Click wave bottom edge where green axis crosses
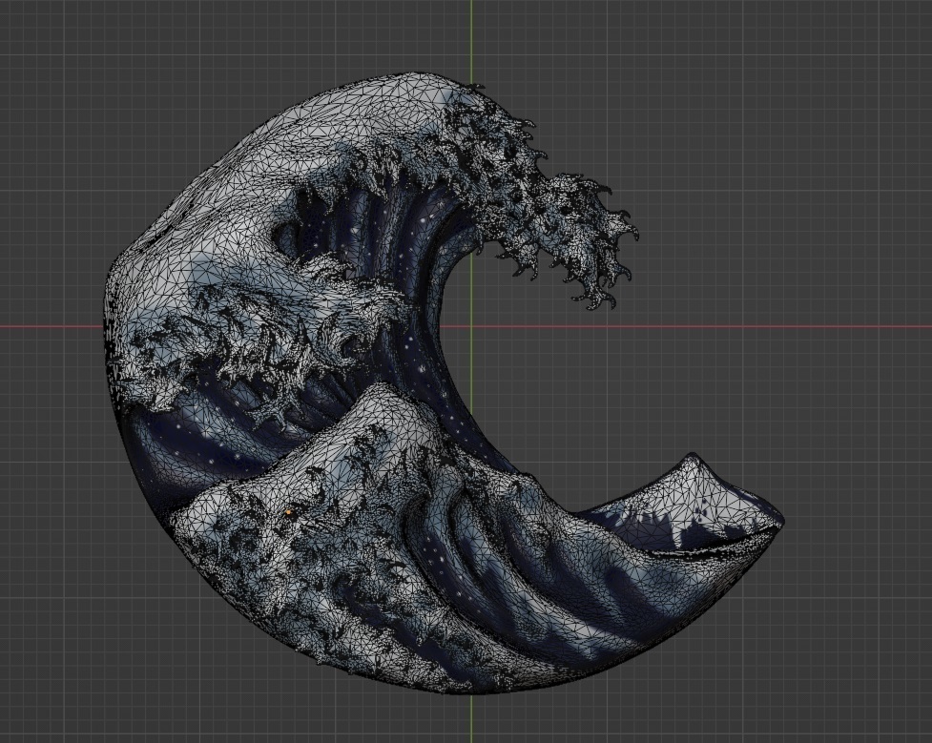This screenshot has height=743, width=932. (x=471, y=691)
